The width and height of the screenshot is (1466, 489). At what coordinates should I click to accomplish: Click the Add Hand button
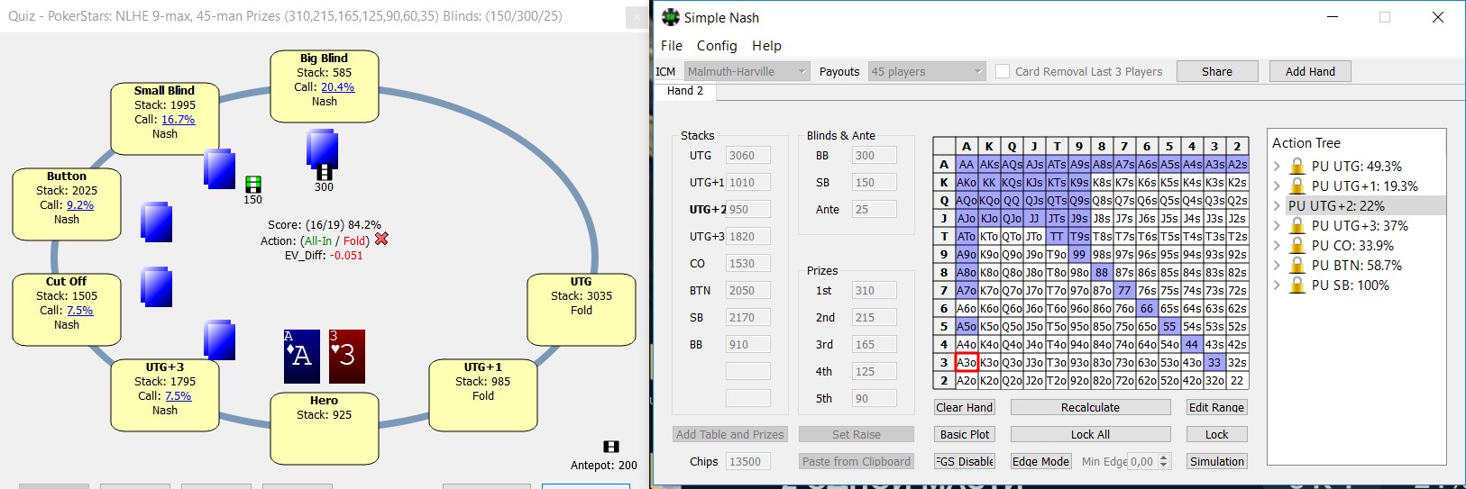pyautogui.click(x=1310, y=71)
